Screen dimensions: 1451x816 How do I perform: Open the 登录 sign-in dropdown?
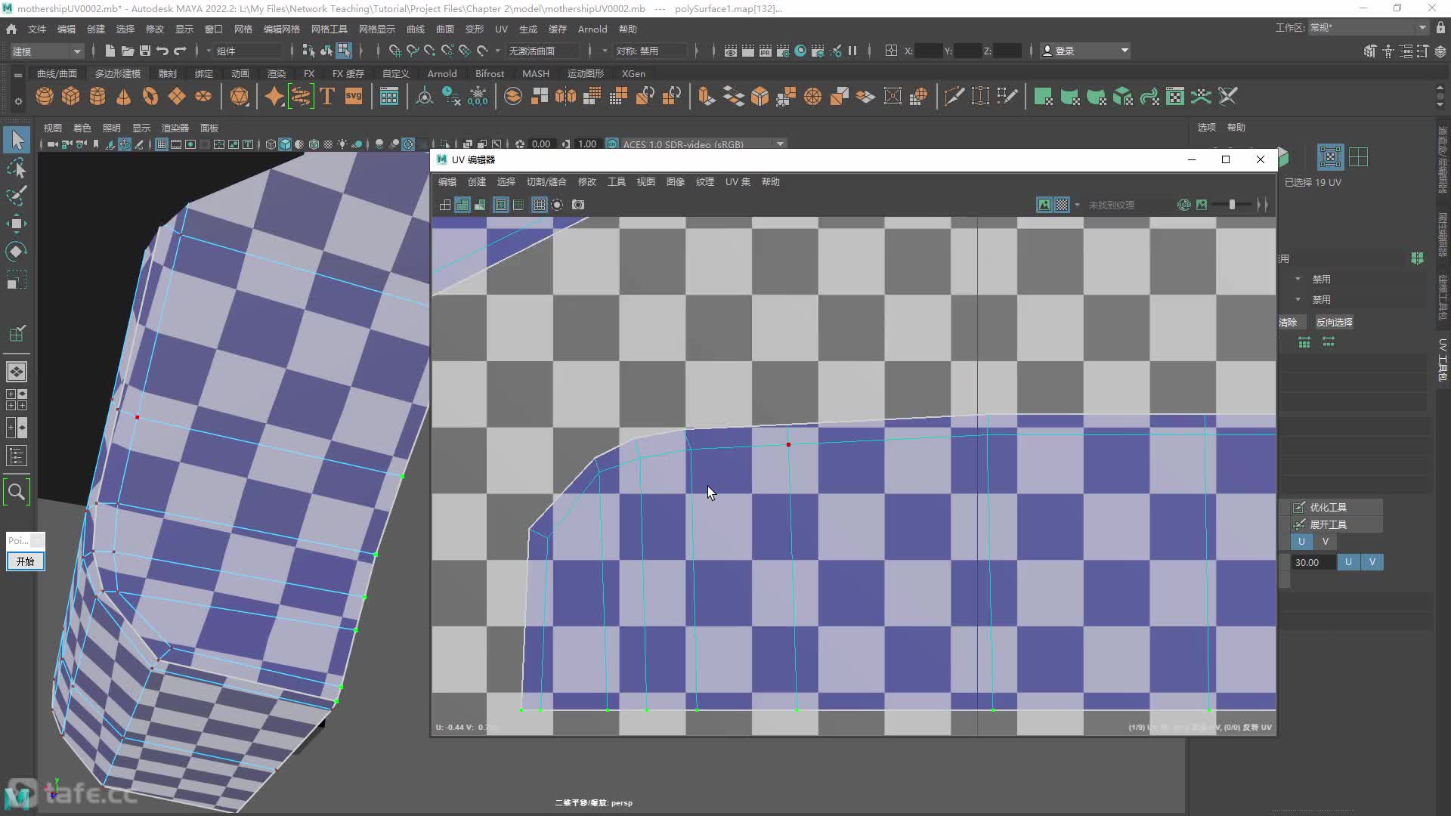tap(1085, 51)
